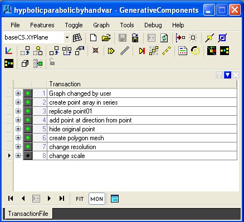Jump to last transaction with skip-end button
The image size is (244, 222).
click(62, 199)
